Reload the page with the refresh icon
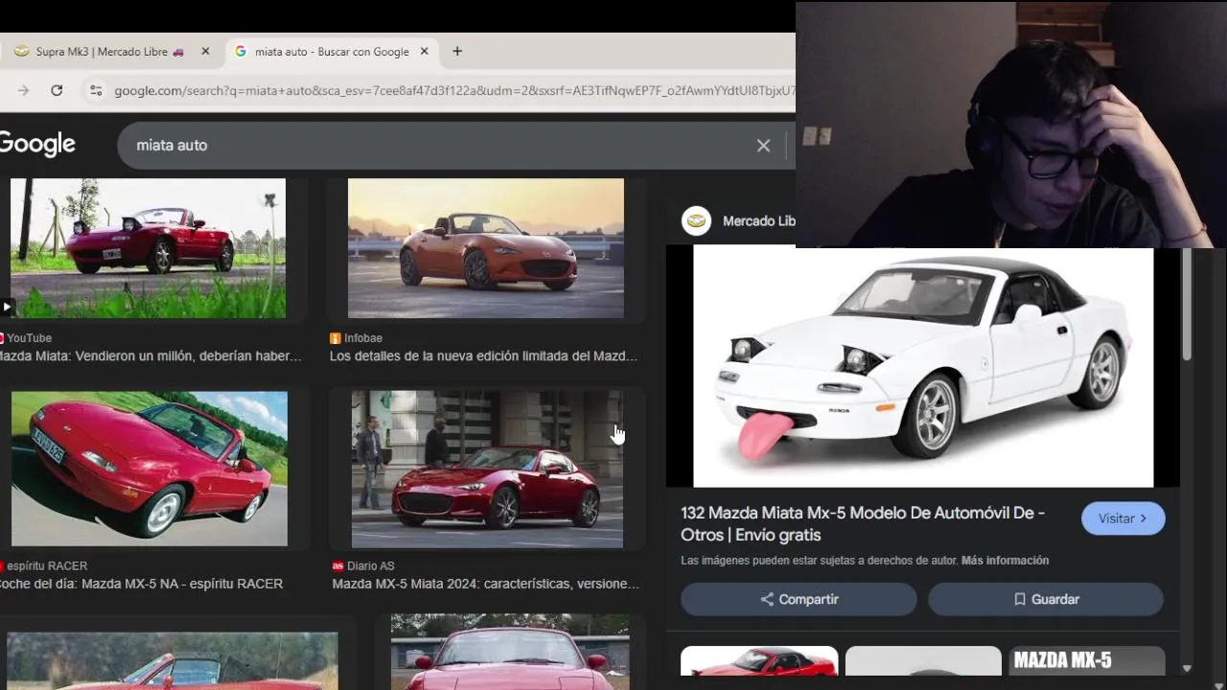1227x690 pixels. click(x=57, y=90)
